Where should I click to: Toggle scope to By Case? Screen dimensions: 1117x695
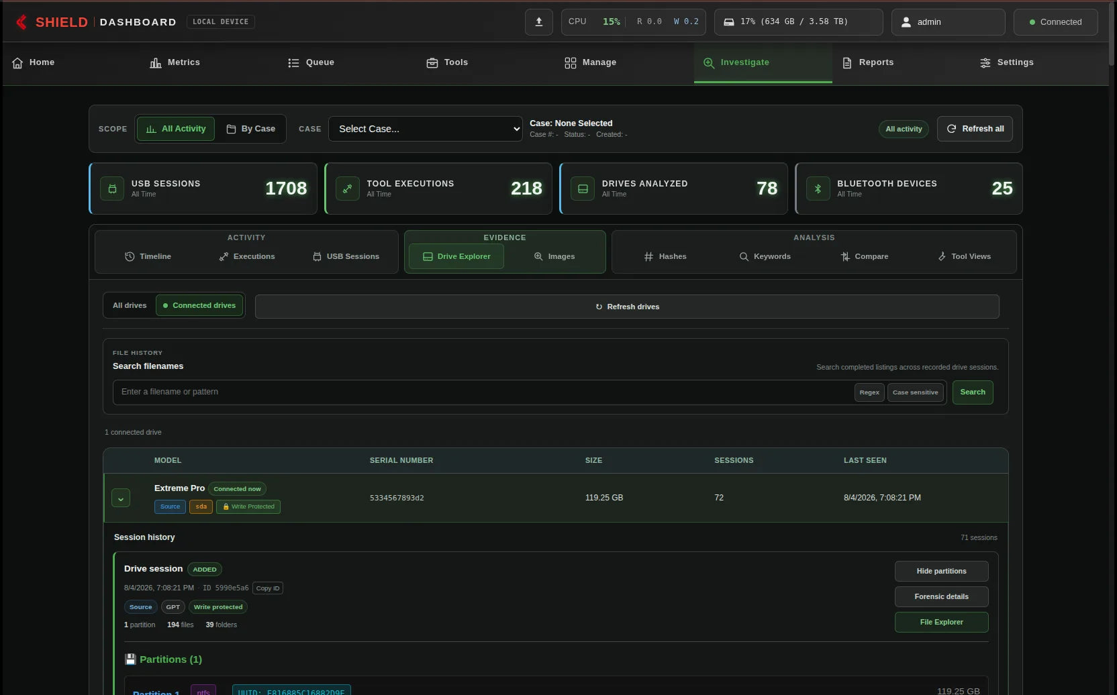click(x=251, y=129)
